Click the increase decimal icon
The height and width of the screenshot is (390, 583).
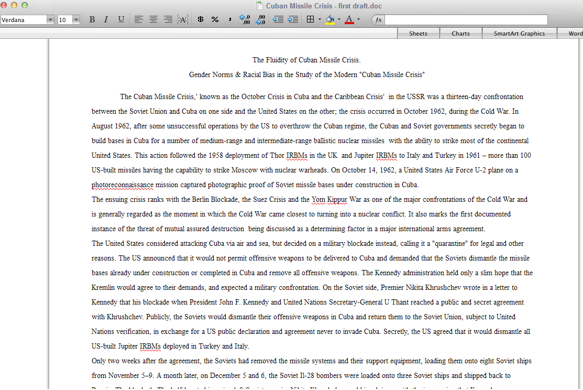245,19
